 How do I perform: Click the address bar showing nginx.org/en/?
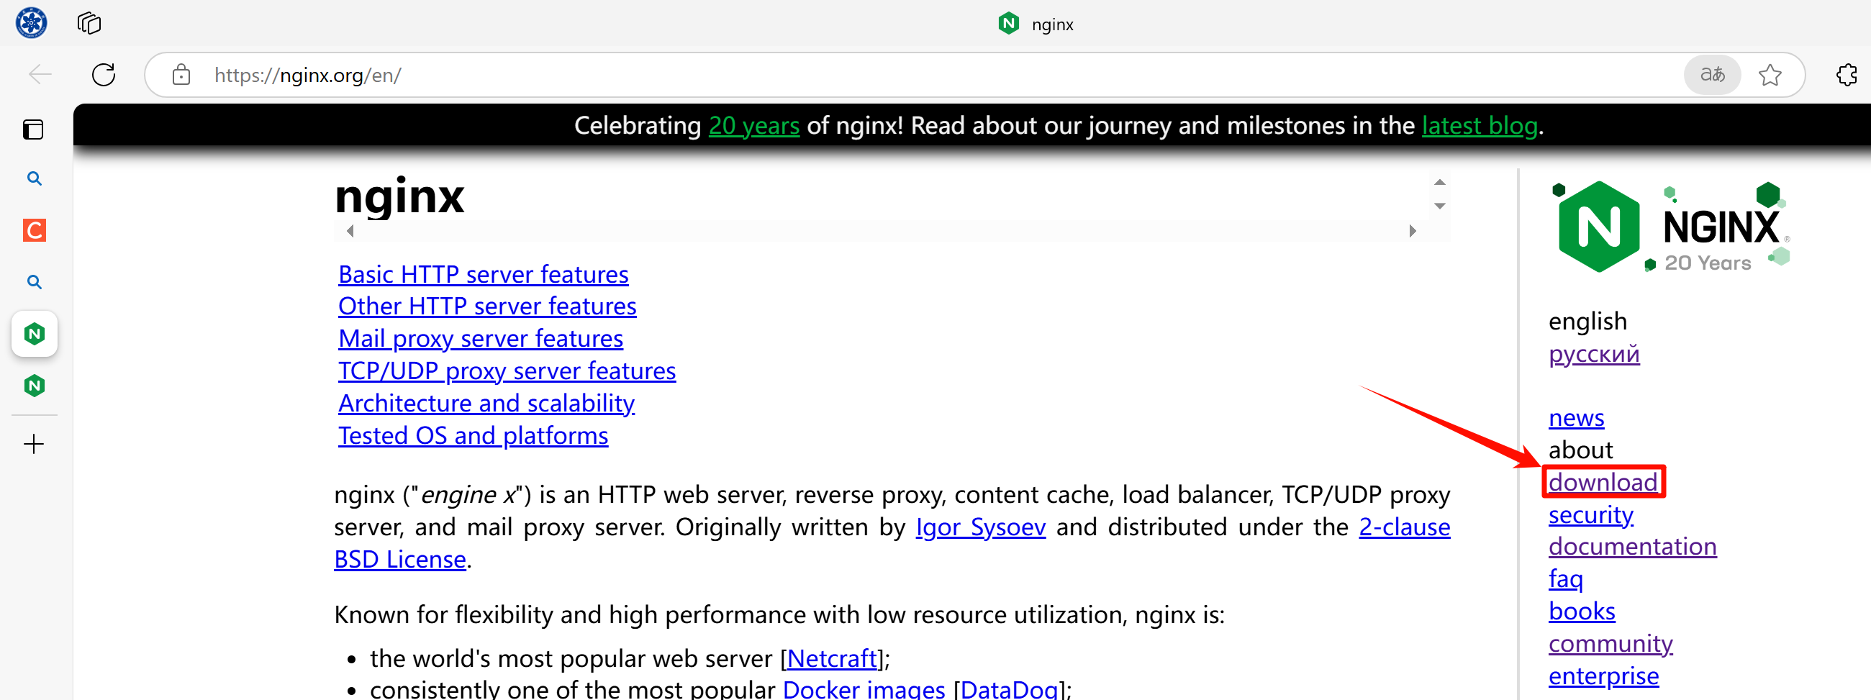871,75
